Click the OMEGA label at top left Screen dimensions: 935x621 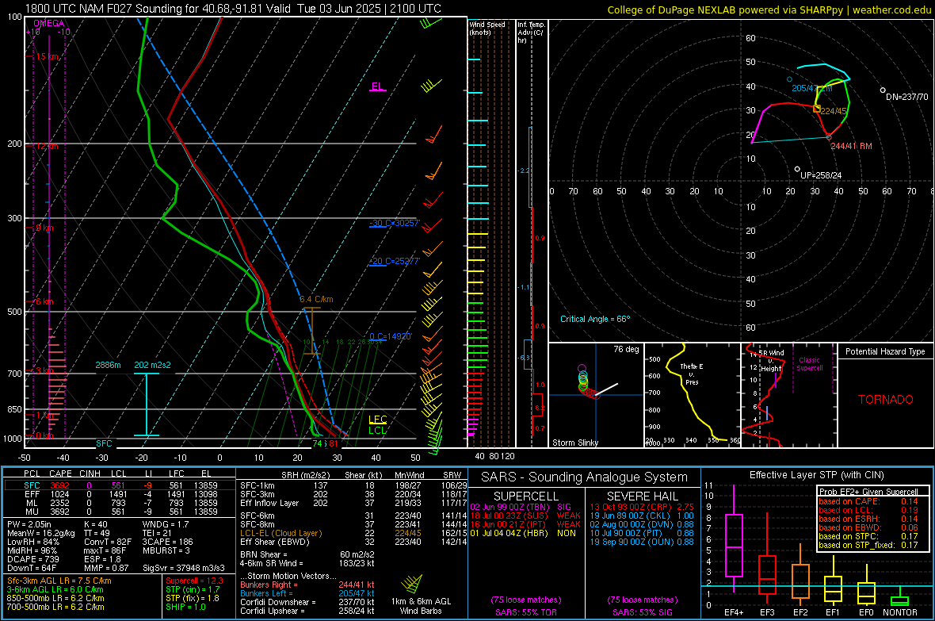point(49,23)
